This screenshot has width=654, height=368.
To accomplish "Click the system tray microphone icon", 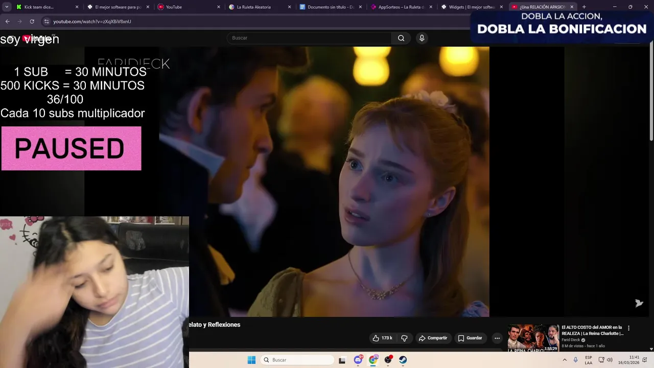I will click(576, 360).
